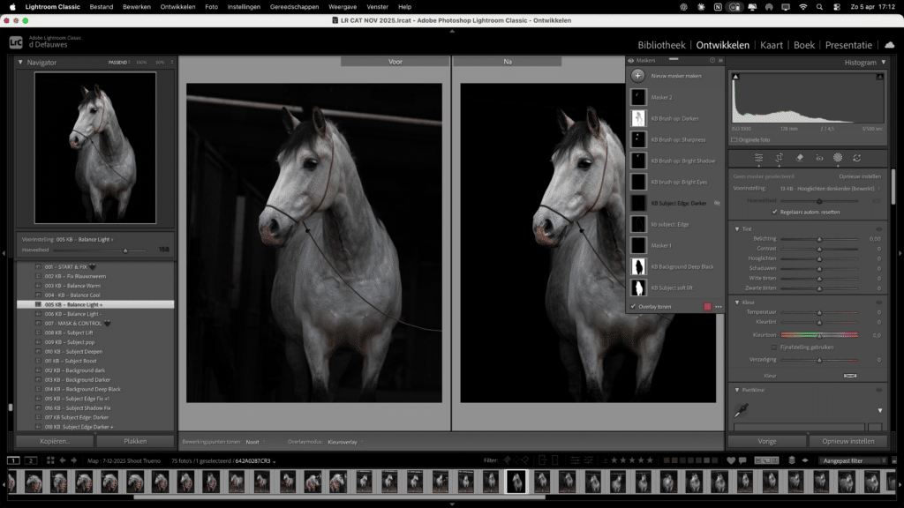Open the Ontwikkelen menu in menu bar
This screenshot has width=904, height=508.
coord(178,6)
